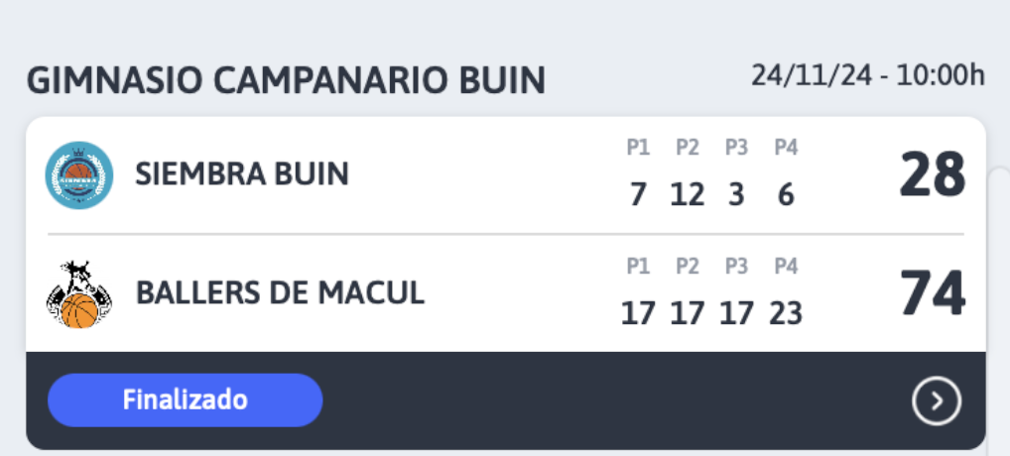Click Siembra Buin's P2 score of 12

pos(687,194)
